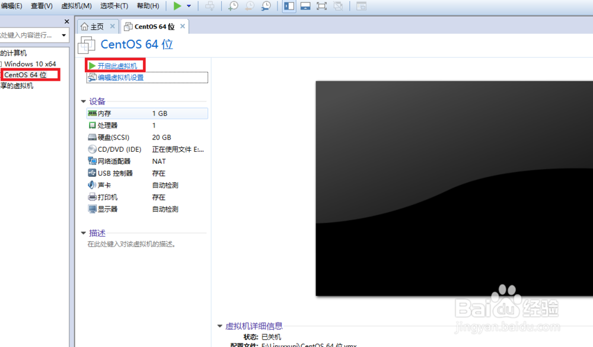
Task: Select the 的计算机 root tree item
Action: point(14,53)
